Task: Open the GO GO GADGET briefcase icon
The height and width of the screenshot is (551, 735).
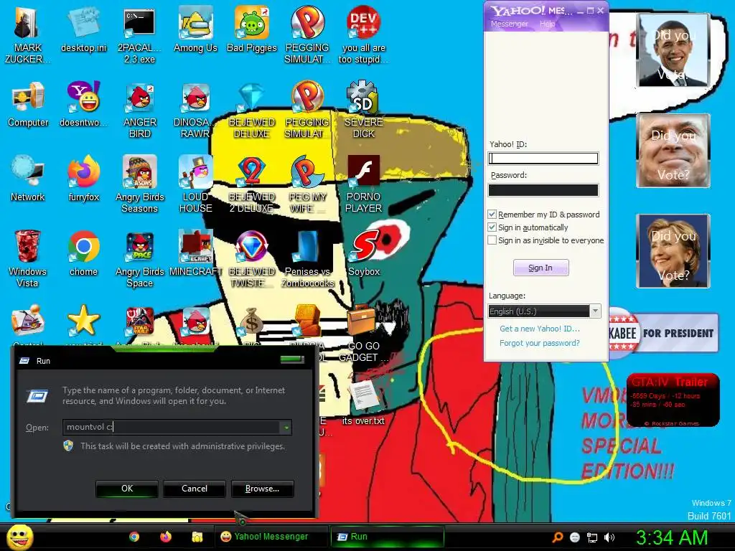Action: [x=363, y=334]
